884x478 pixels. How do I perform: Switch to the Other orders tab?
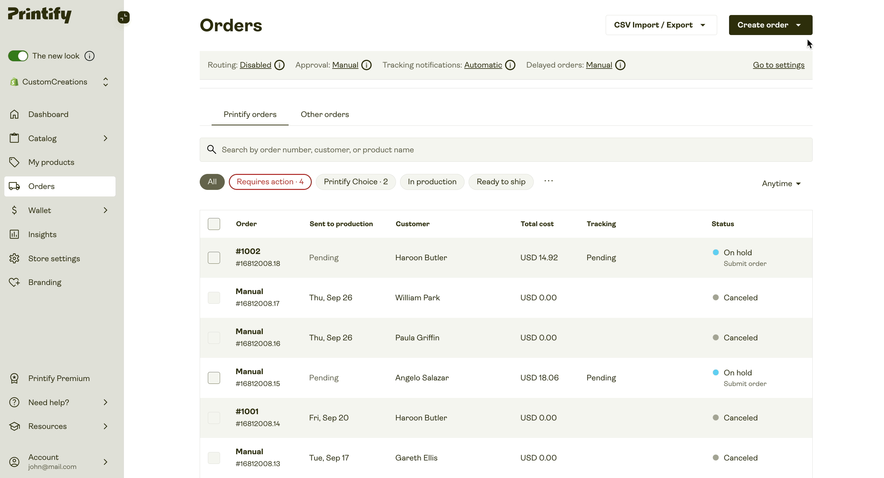click(325, 114)
